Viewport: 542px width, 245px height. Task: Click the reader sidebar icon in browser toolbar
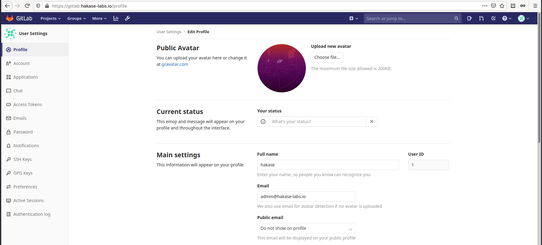[x=513, y=6]
